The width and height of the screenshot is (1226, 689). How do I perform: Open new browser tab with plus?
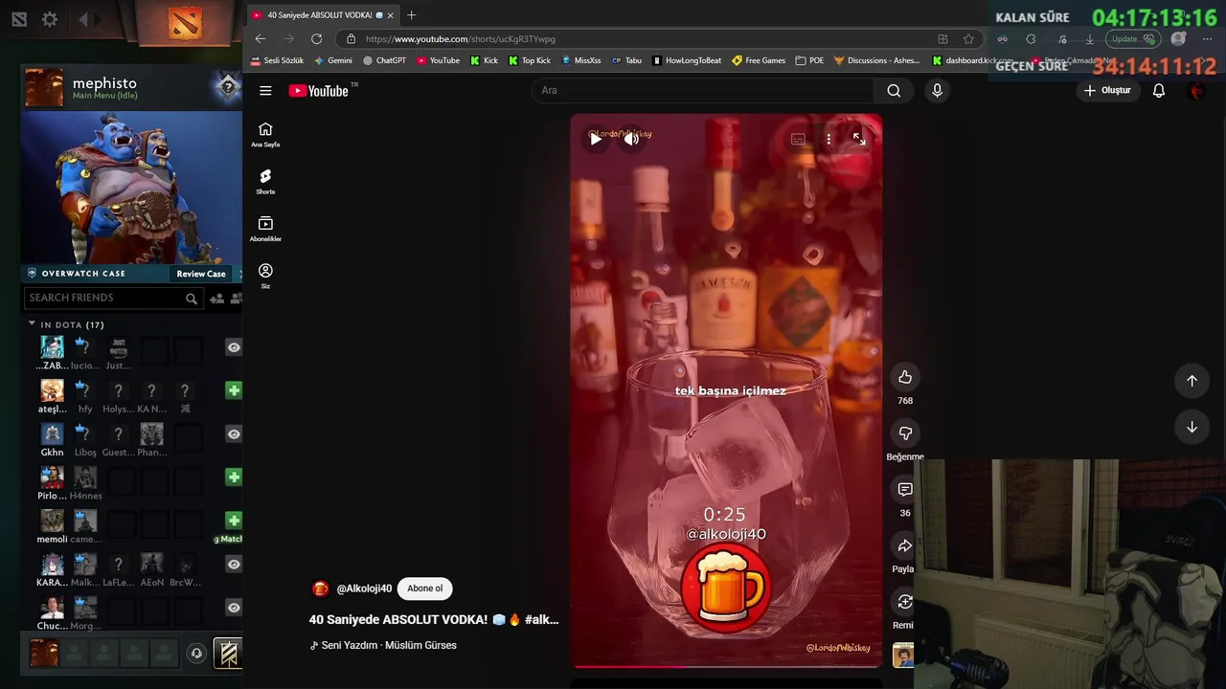coord(411,15)
